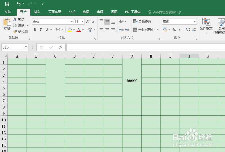Screen dimensions: 225x152
Task: Toggle middle vertical alignment
Action: pos(107,21)
